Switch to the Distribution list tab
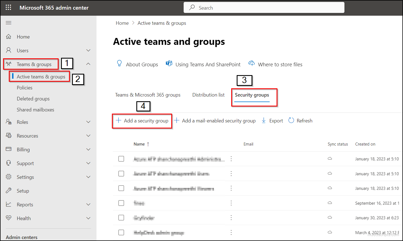 [208, 95]
